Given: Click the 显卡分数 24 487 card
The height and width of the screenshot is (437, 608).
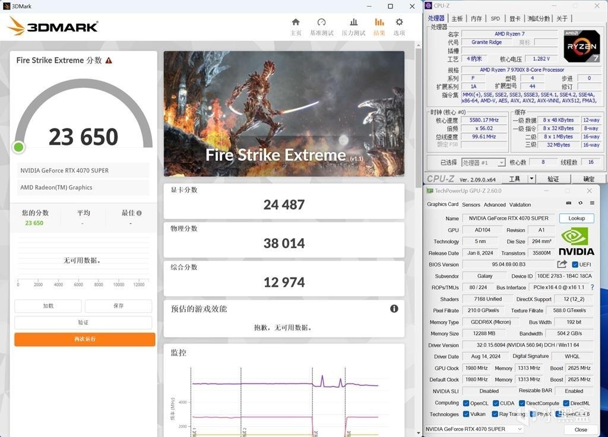Looking at the screenshot, I should [x=284, y=201].
